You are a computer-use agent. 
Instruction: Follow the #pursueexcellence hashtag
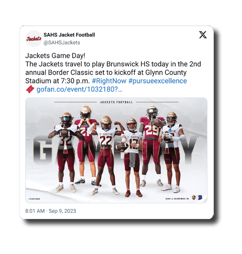tap(157, 81)
